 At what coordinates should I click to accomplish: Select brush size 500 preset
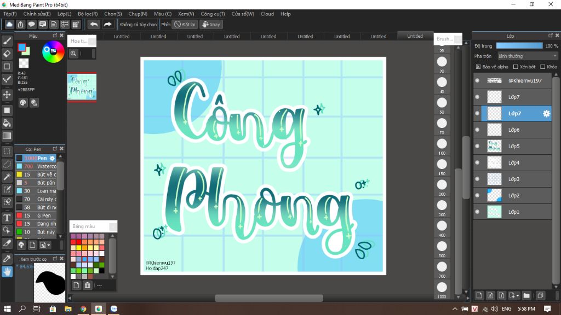pos(442,246)
